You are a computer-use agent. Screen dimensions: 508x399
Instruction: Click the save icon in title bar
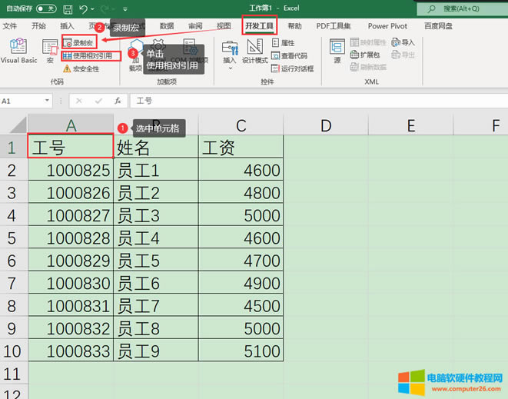pyautogui.click(x=68, y=8)
